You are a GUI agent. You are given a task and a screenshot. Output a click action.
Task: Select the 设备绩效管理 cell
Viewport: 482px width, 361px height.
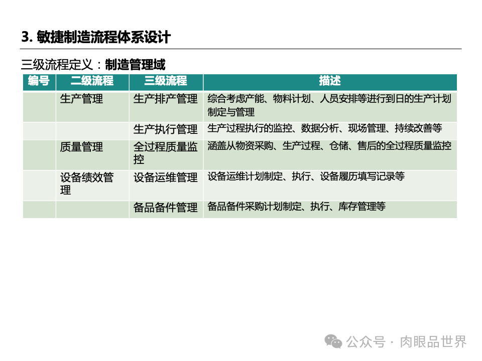[92, 185]
